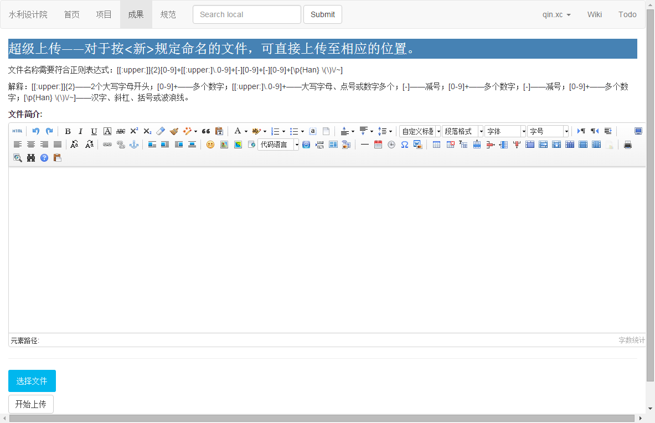Expand the ordered list style dropdown
Viewport: 655px width, 423px height.
tap(283, 132)
